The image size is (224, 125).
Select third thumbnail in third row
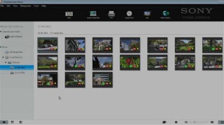click(x=102, y=80)
